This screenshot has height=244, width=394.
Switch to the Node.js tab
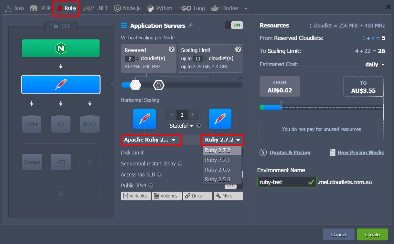(x=127, y=8)
